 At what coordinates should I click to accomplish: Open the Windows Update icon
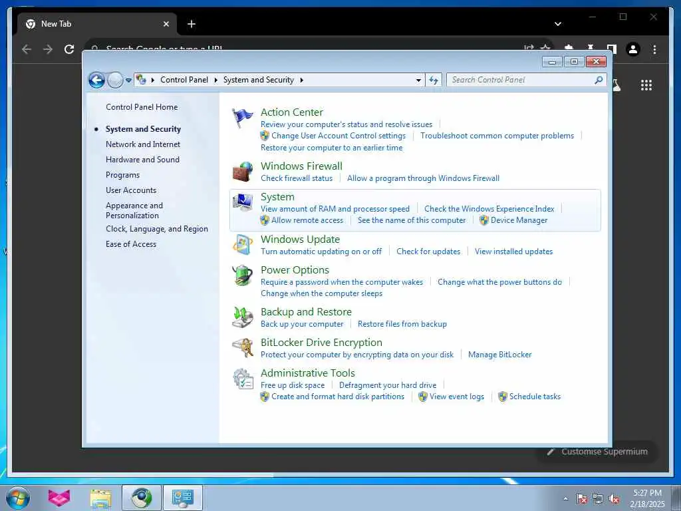click(x=242, y=245)
